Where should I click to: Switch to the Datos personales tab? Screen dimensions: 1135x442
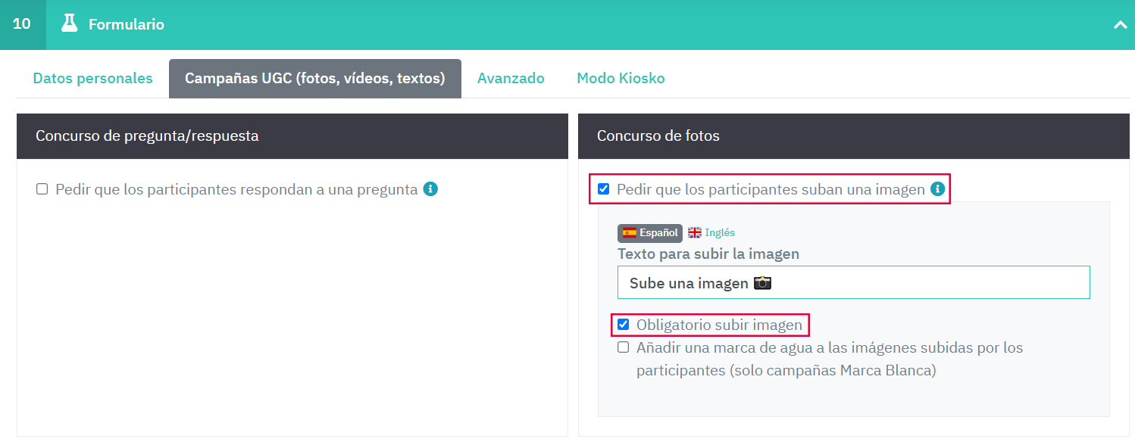click(x=92, y=78)
